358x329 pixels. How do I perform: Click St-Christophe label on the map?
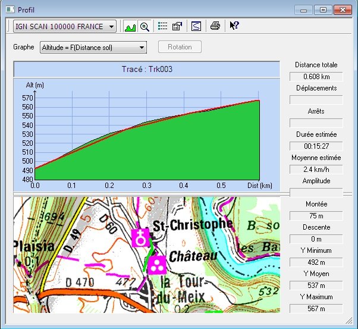click(193, 224)
